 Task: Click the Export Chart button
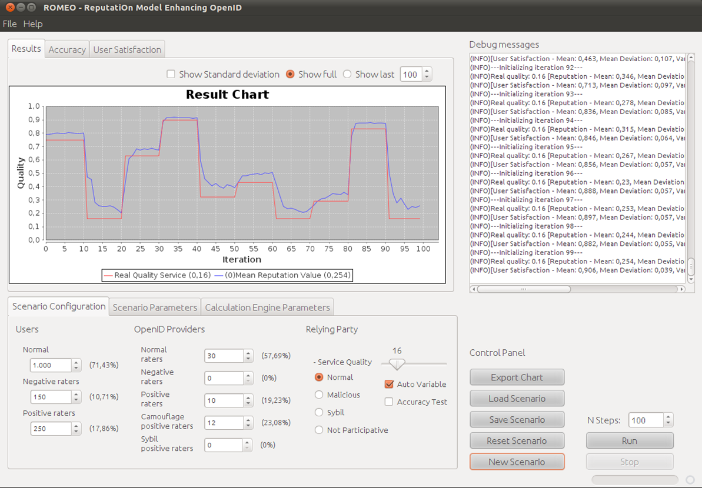click(x=517, y=377)
